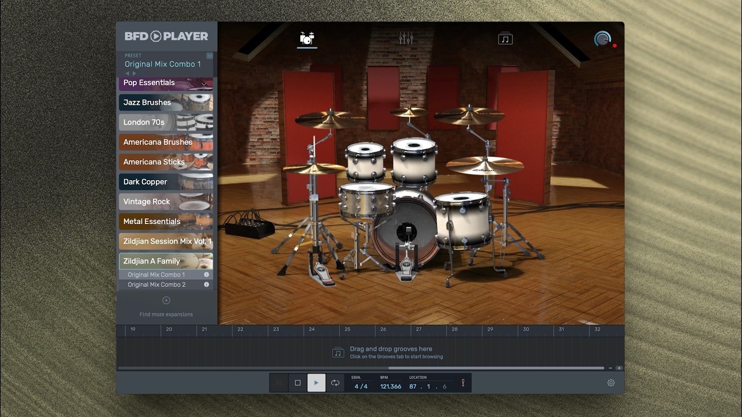
Task: Load the Original Mix Combo 2 preset row
Action: (166, 284)
